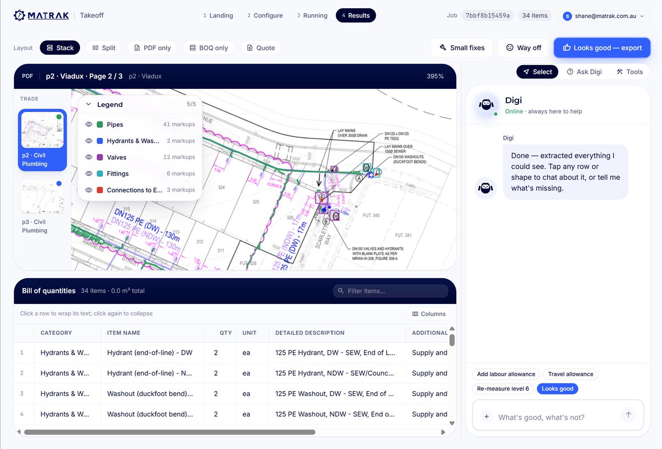This screenshot has width=662, height=449.
Task: Open Ask Digi help mode
Action: [584, 72]
